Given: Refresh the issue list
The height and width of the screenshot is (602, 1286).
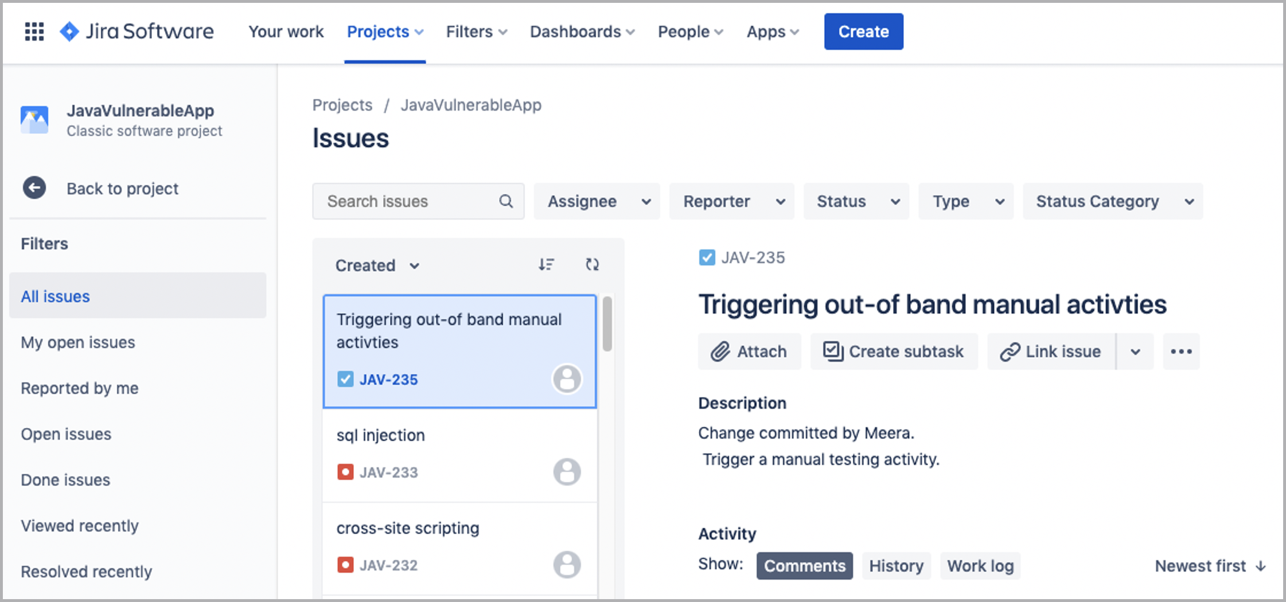Looking at the screenshot, I should coord(592,264).
